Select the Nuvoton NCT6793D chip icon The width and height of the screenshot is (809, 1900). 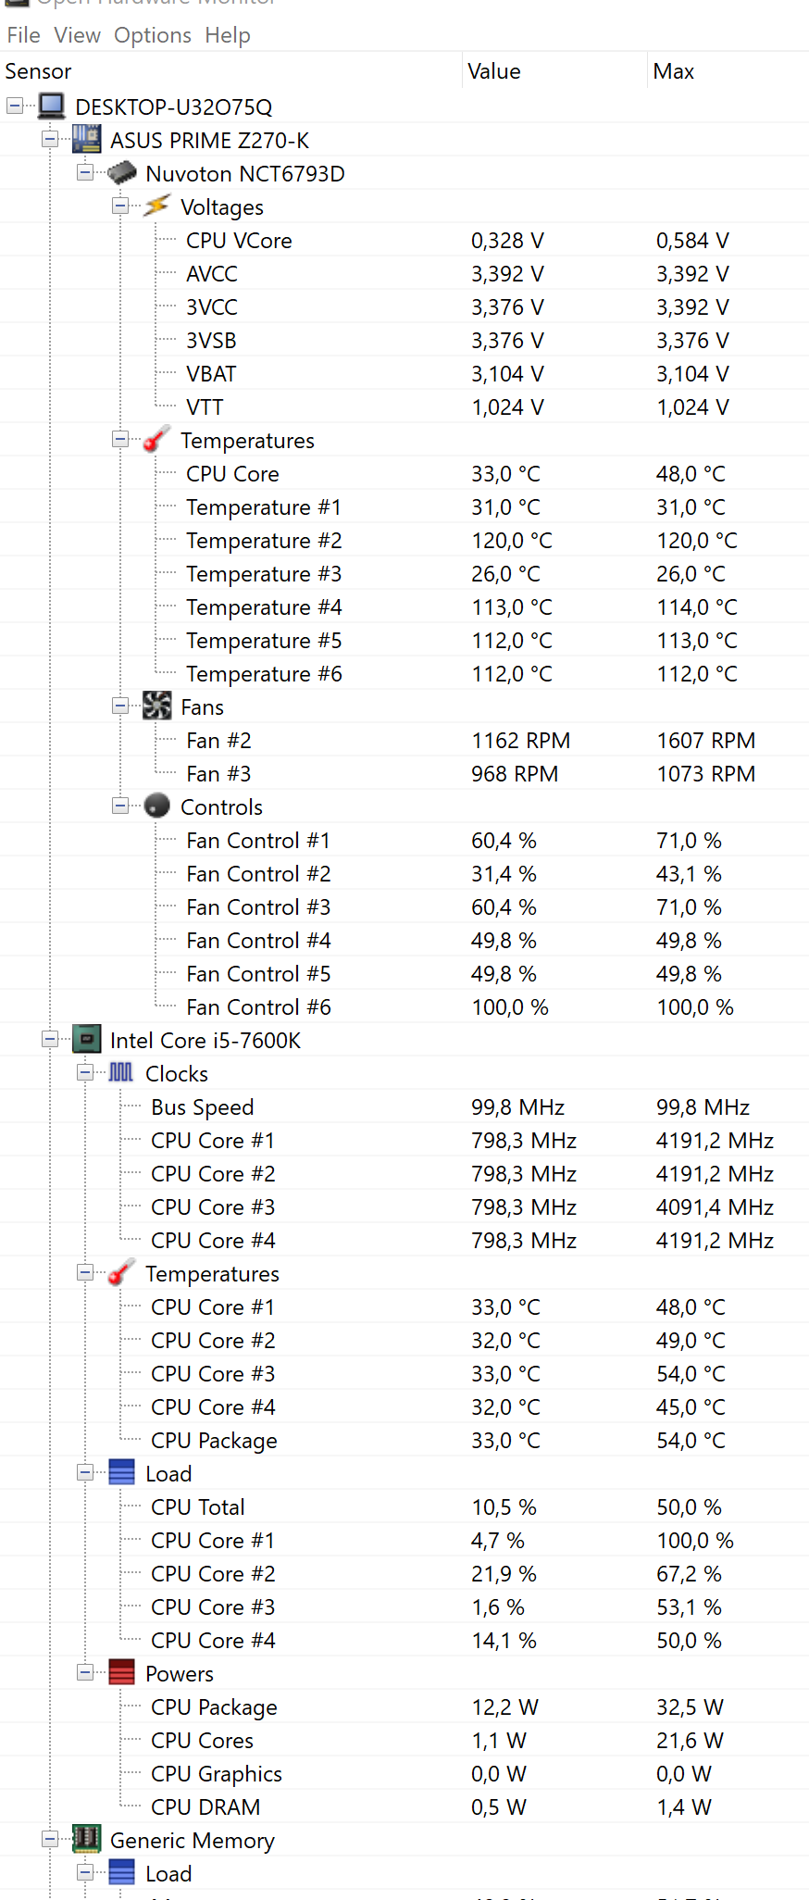(122, 173)
